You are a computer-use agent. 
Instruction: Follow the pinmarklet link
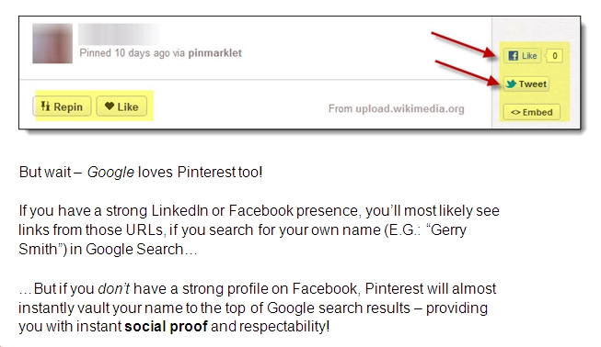point(214,52)
